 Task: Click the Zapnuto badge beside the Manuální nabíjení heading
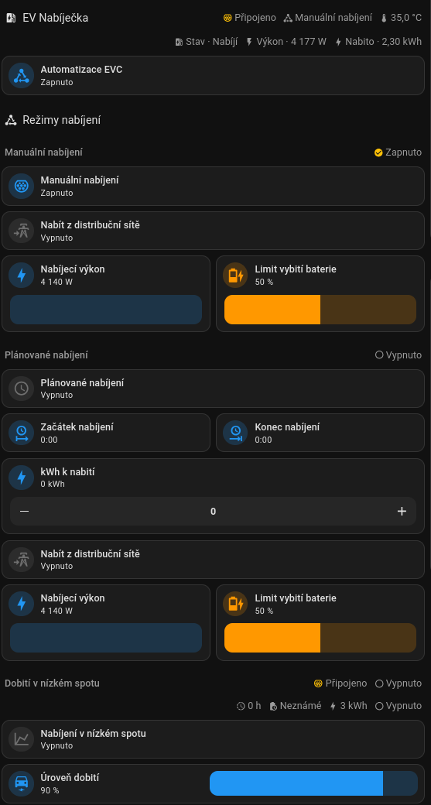pos(398,152)
